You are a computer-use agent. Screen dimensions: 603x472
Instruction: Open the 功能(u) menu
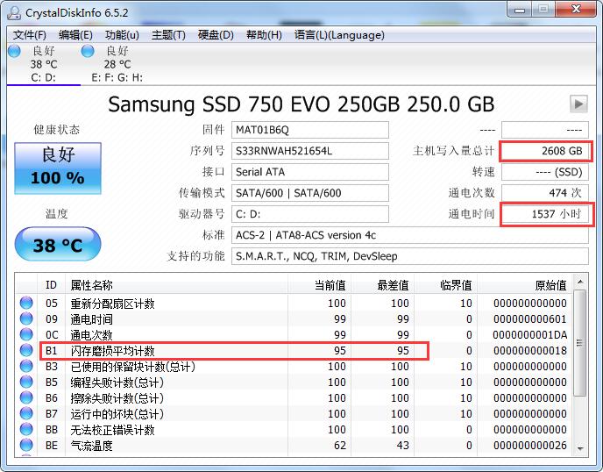(122, 35)
